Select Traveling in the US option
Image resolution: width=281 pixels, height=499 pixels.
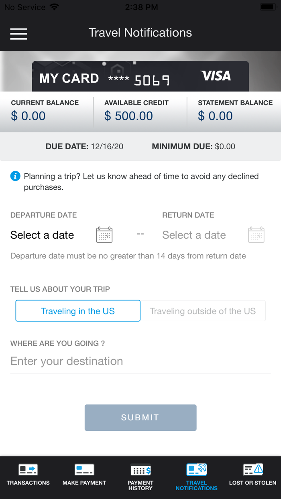coord(78,311)
